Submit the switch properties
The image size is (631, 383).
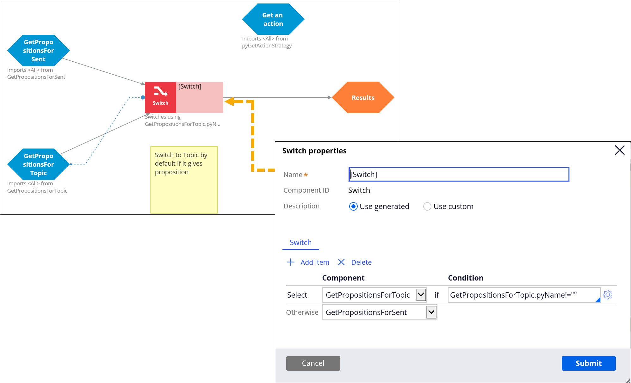click(588, 363)
